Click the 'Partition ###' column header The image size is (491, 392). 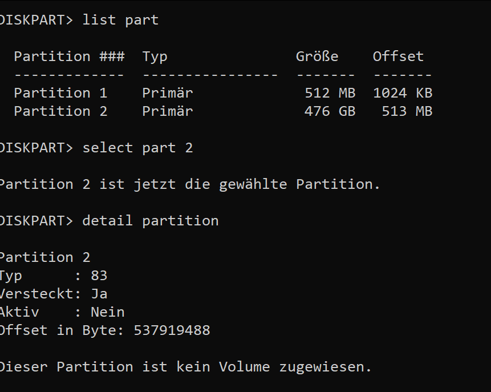(x=69, y=56)
